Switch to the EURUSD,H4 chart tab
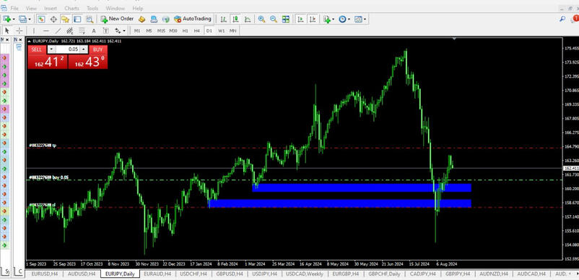The width and height of the screenshot is (579, 280). [45, 274]
